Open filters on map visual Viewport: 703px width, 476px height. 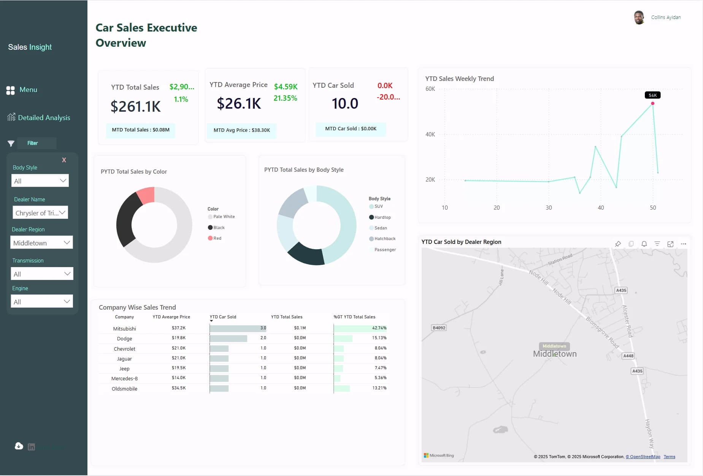(x=657, y=244)
